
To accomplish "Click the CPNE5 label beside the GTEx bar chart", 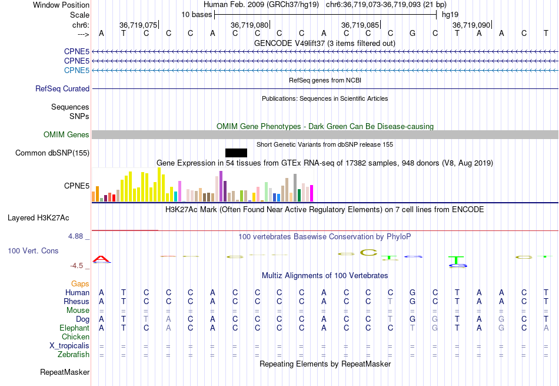I will [76, 186].
